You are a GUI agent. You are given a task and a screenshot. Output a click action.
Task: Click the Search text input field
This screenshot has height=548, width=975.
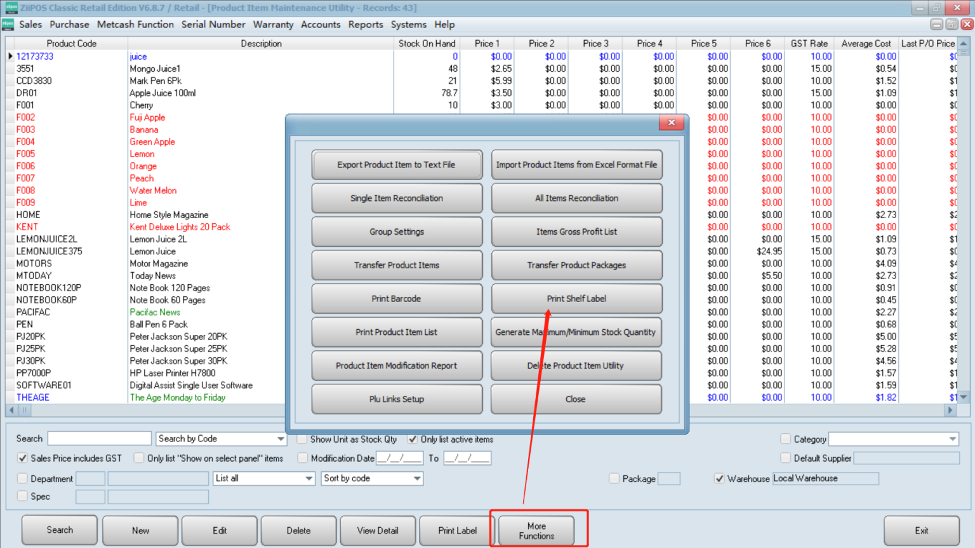(100, 439)
